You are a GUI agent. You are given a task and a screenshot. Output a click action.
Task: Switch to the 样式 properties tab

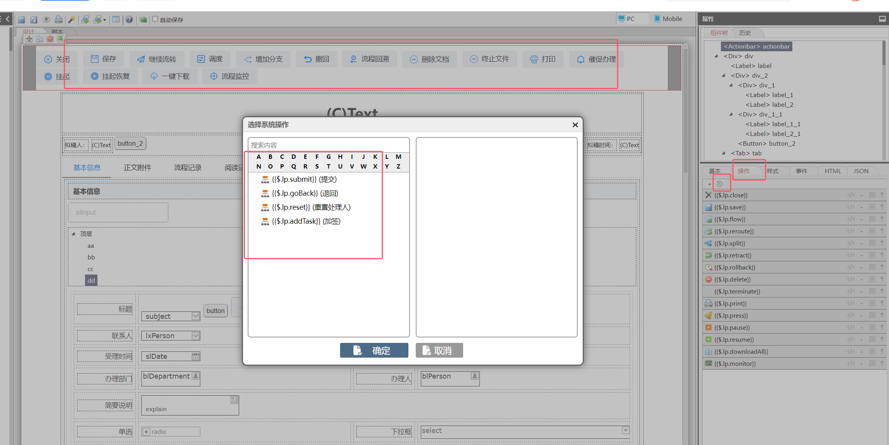click(x=772, y=171)
